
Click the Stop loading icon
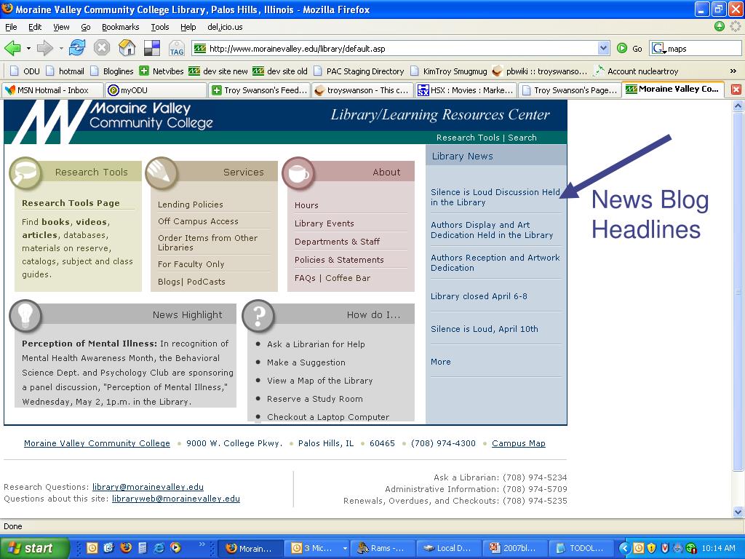pos(102,48)
